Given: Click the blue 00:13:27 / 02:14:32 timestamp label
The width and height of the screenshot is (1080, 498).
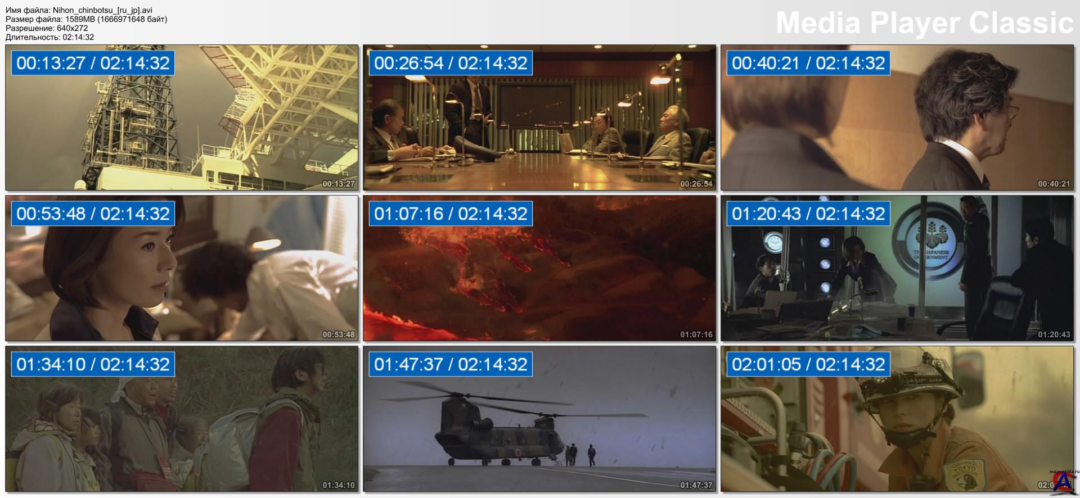Looking at the screenshot, I should (93, 63).
